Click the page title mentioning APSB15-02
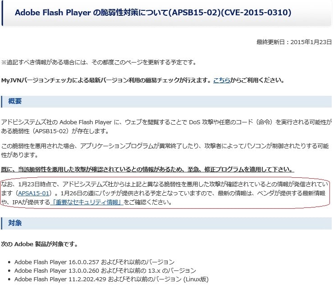This screenshot has width=334, height=288. pos(153,13)
